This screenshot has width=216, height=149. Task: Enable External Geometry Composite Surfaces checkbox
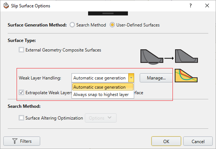(21, 50)
